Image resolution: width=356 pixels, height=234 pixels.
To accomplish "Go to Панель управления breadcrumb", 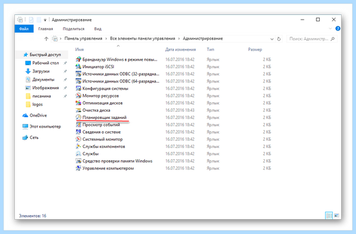I will coord(83,39).
